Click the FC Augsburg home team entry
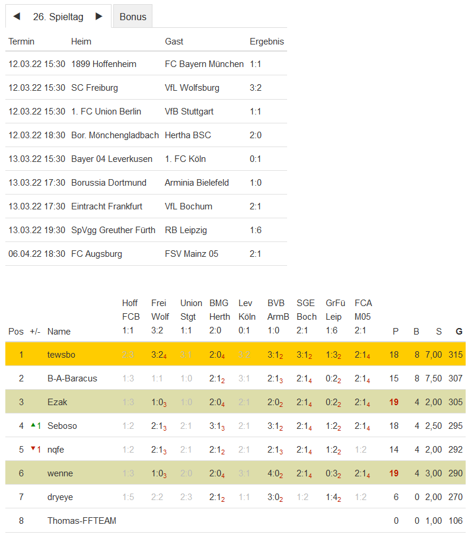 coord(97,254)
